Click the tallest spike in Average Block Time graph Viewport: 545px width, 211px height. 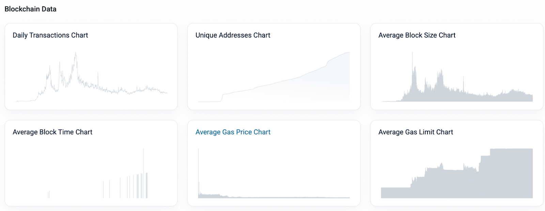[143, 151]
